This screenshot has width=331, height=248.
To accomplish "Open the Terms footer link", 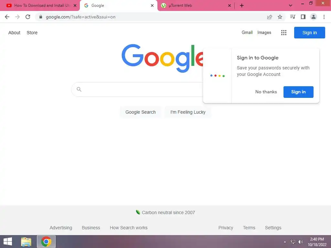I will tap(249, 228).
